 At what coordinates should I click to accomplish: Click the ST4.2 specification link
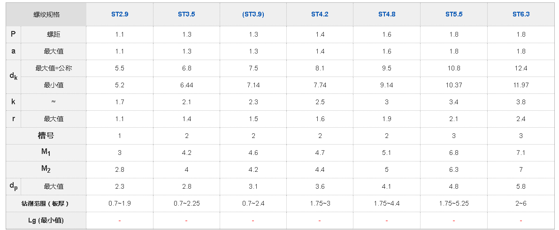pyautogui.click(x=320, y=15)
